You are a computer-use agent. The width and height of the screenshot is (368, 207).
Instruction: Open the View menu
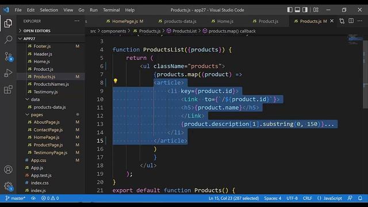click(68, 10)
